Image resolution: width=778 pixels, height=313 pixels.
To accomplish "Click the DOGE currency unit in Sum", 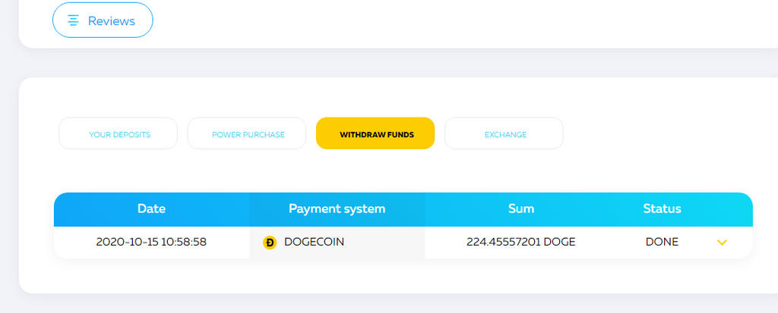I will [560, 243].
